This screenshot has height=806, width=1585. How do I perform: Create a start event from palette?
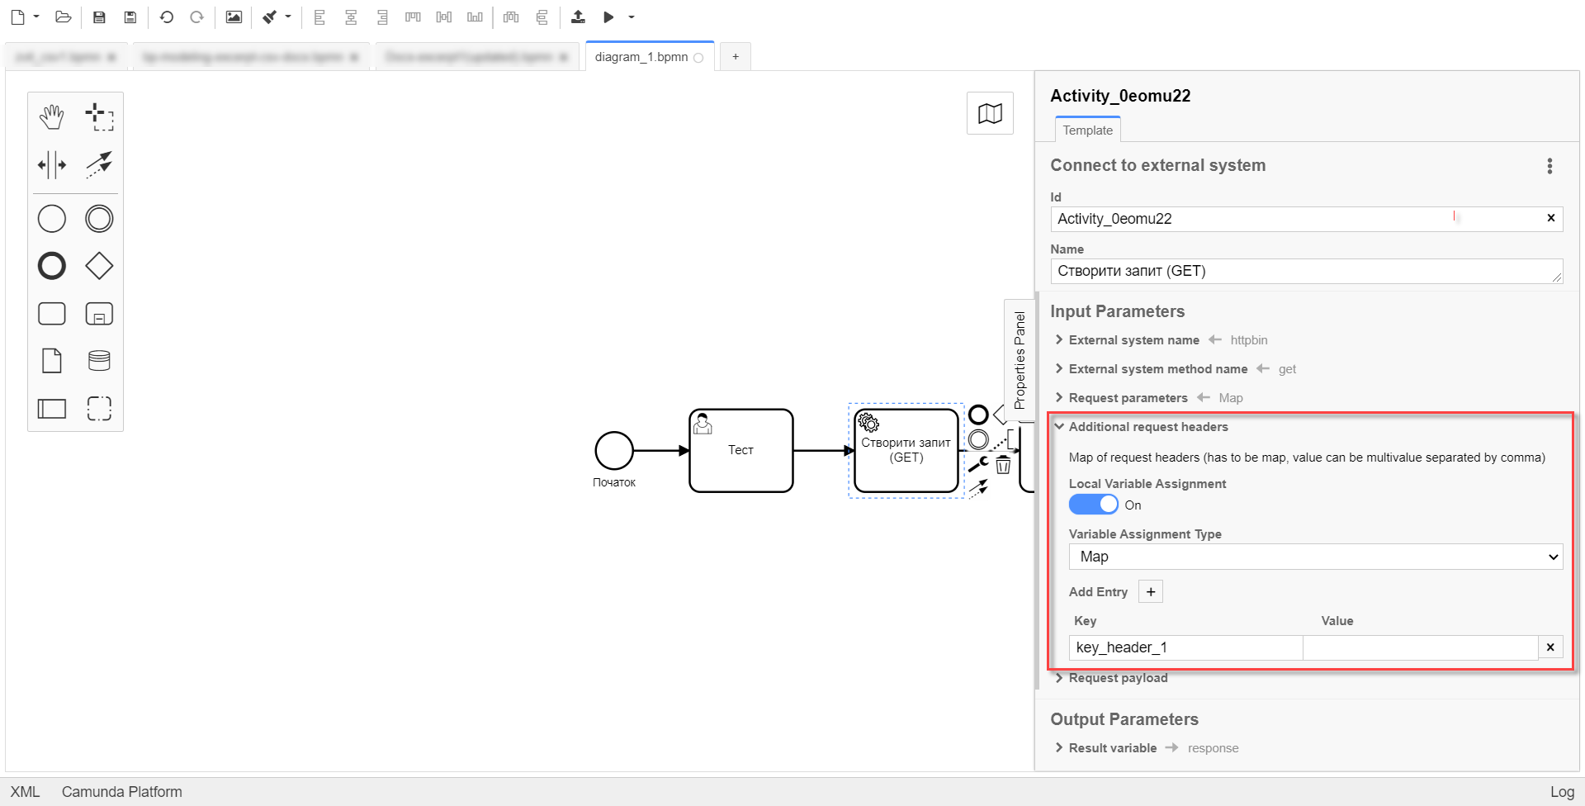(52, 219)
